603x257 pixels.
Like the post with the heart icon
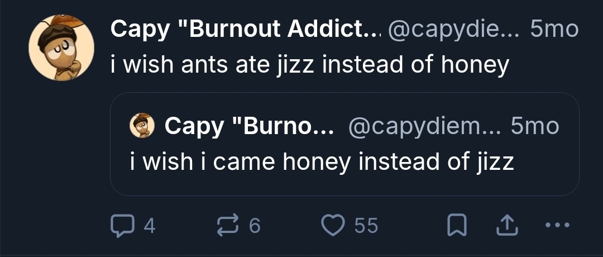[334, 225]
